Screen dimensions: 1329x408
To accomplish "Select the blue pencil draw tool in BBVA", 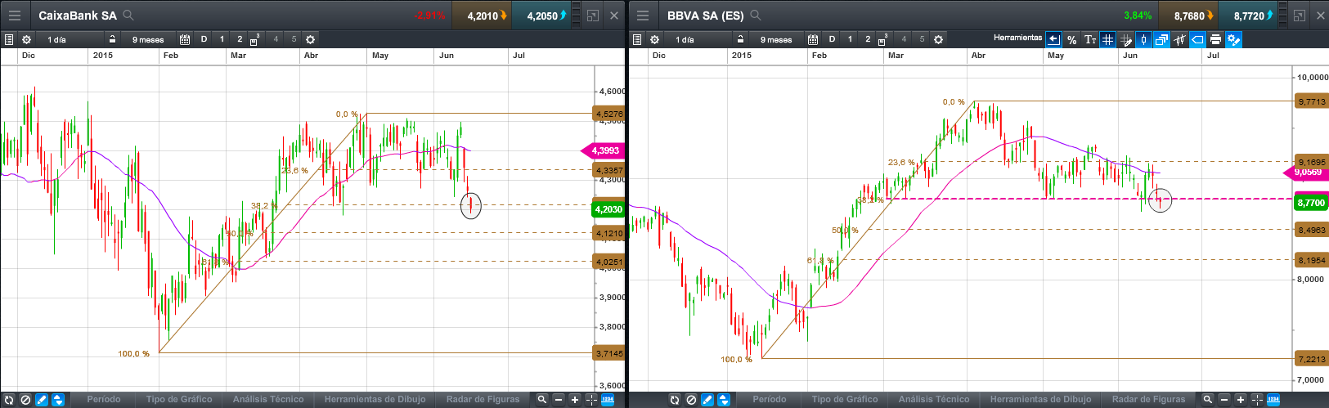I will pos(707,400).
